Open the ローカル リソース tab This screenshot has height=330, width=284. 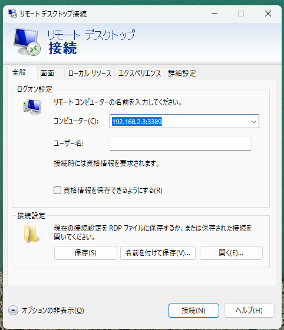[90, 74]
